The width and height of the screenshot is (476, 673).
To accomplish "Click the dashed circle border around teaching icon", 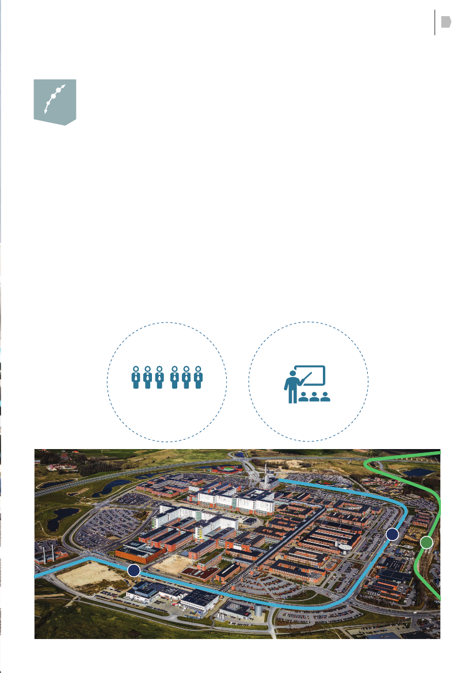I will coord(309,322).
